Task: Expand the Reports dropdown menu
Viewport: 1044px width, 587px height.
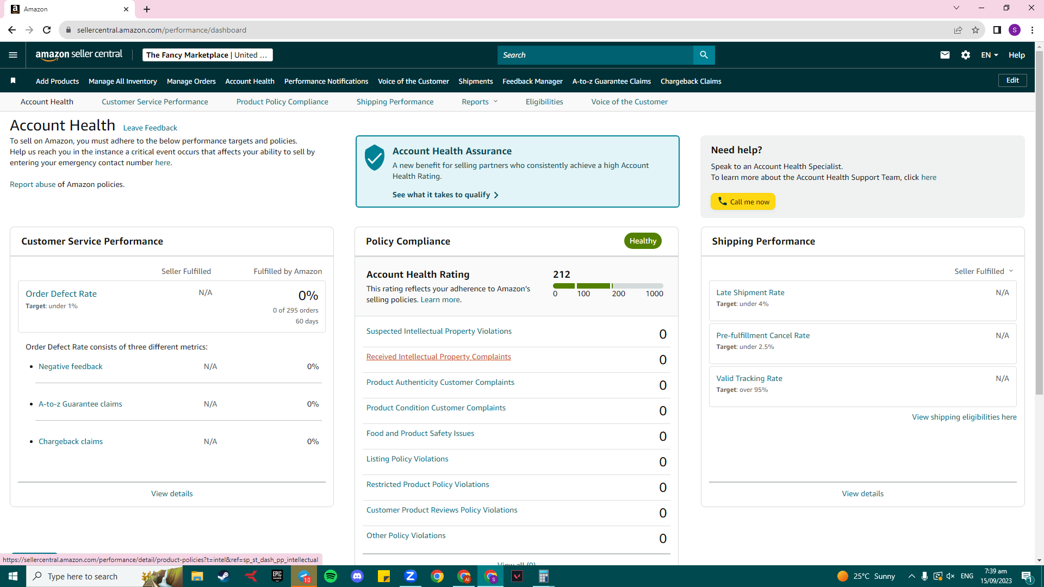Action: [480, 102]
